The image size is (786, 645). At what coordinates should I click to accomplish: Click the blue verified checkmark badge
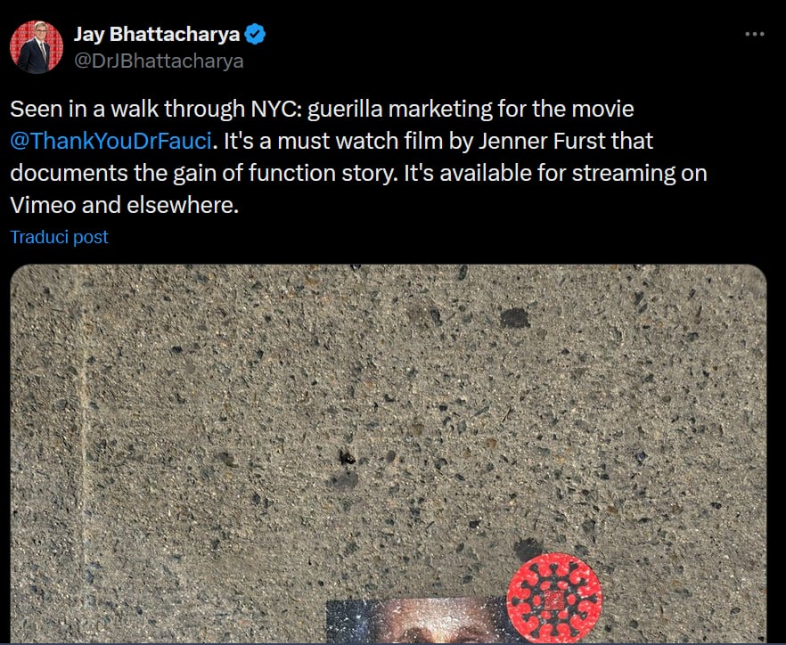tap(255, 34)
